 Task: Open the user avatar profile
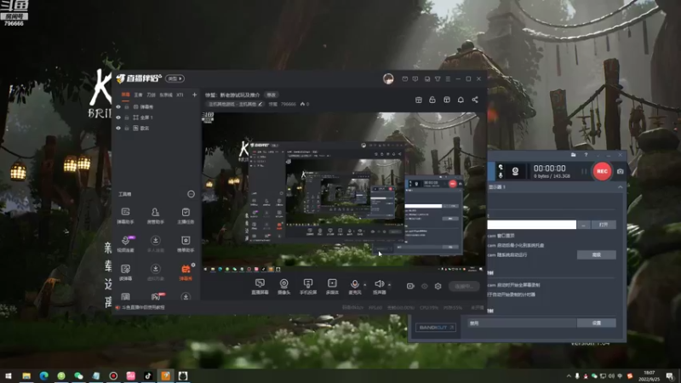coord(388,78)
